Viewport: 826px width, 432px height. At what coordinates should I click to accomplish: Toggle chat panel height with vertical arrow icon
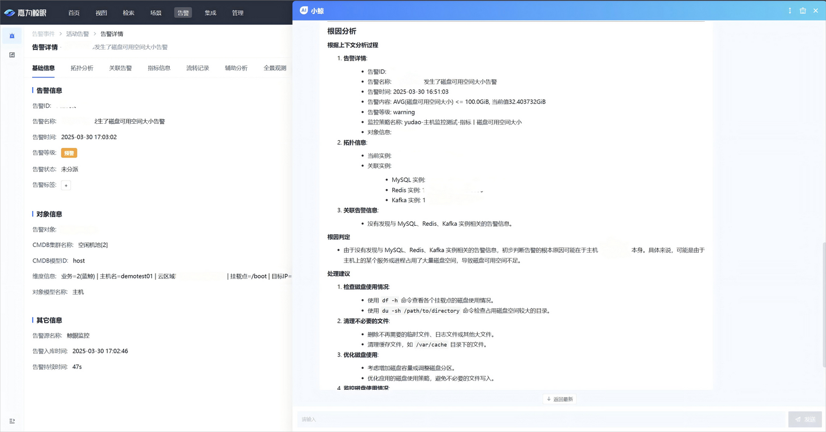click(x=790, y=10)
